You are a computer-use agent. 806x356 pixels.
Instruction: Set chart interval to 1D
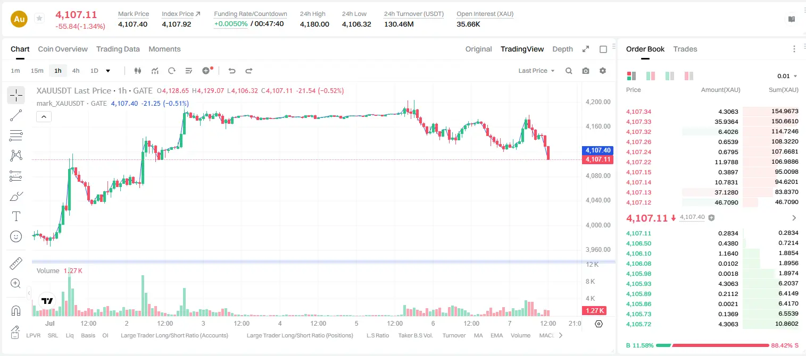[x=94, y=71]
